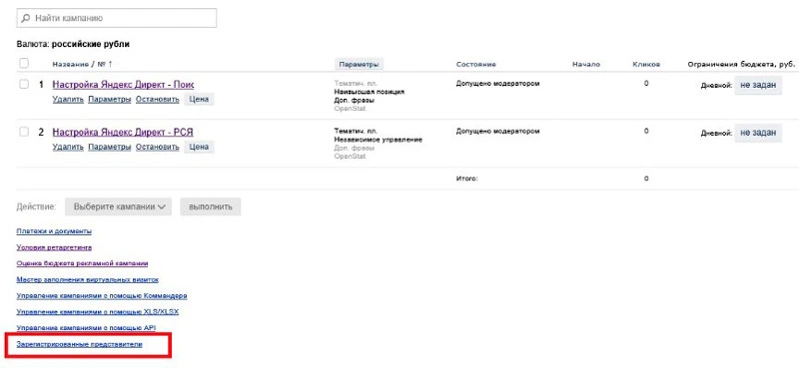Image resolution: width=799 pixels, height=368 pixels.
Task: Open 'Условия ретаргетинга' link
Action: tap(54, 247)
